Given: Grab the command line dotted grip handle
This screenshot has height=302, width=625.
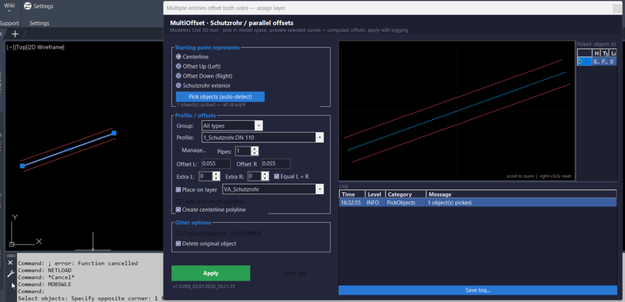Looking at the screenshot, I should 11,256.
